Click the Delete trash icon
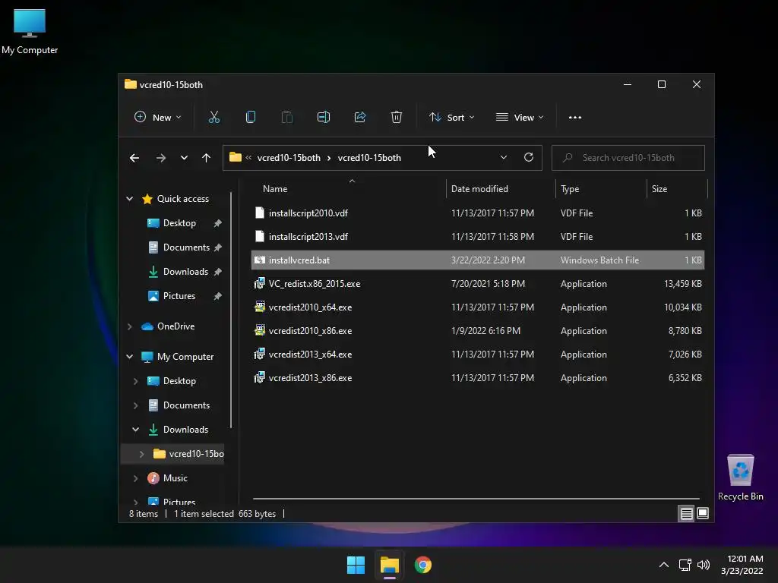Viewport: 778px width, 583px height. pyautogui.click(x=396, y=117)
